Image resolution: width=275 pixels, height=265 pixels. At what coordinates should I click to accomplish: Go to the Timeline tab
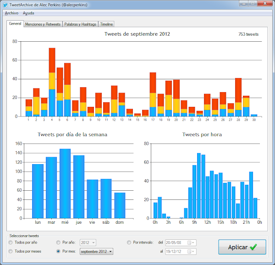106,24
